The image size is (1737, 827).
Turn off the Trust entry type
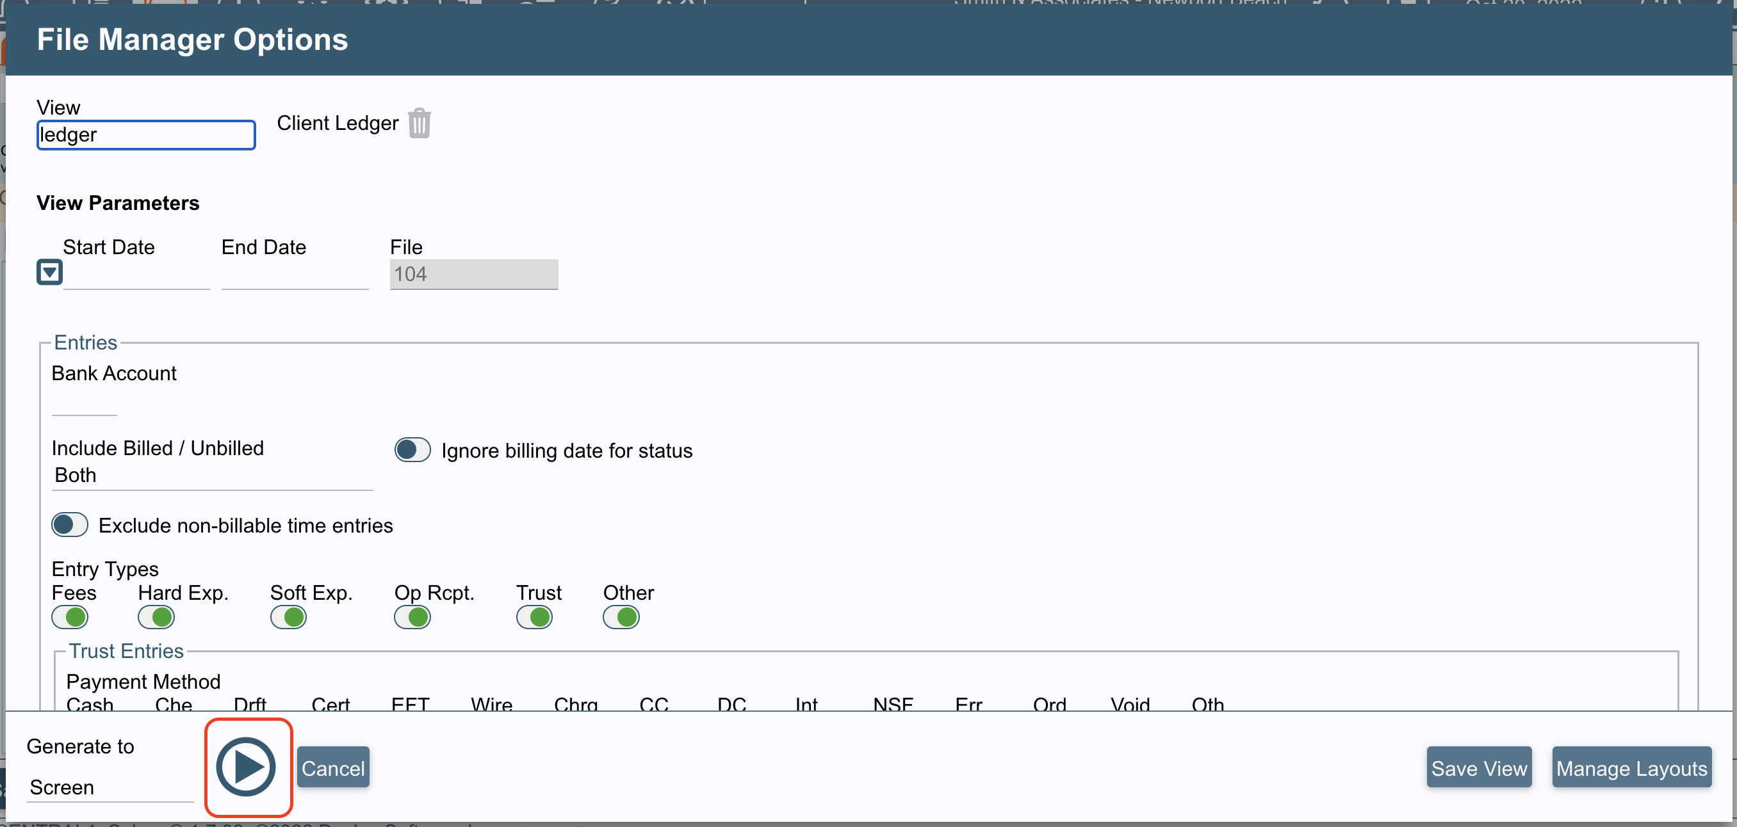[534, 616]
